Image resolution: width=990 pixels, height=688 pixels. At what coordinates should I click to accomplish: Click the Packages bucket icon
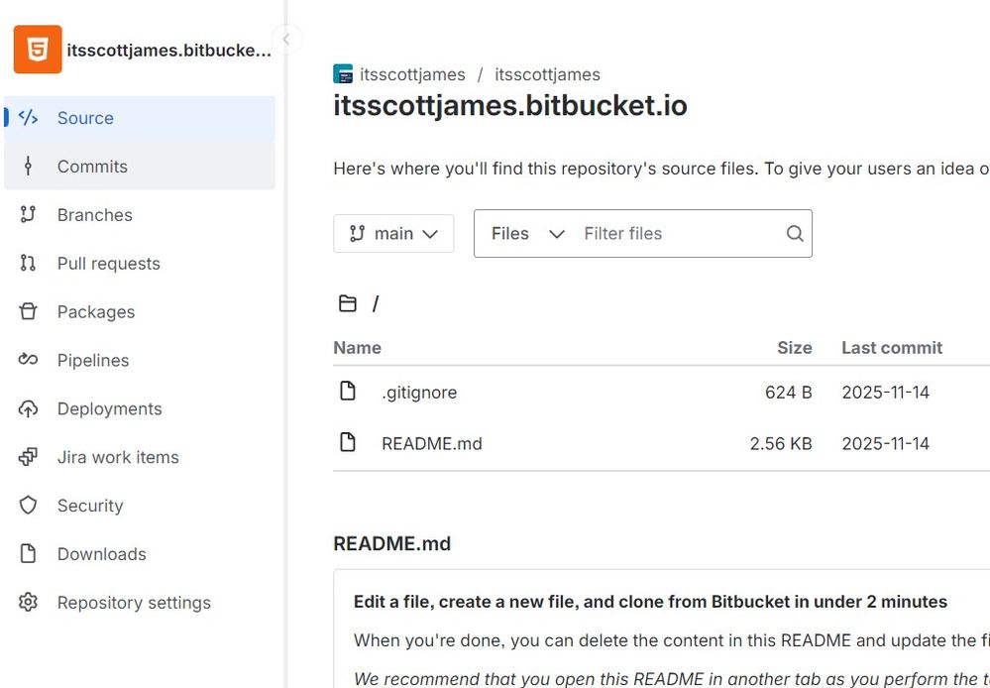[x=28, y=311]
